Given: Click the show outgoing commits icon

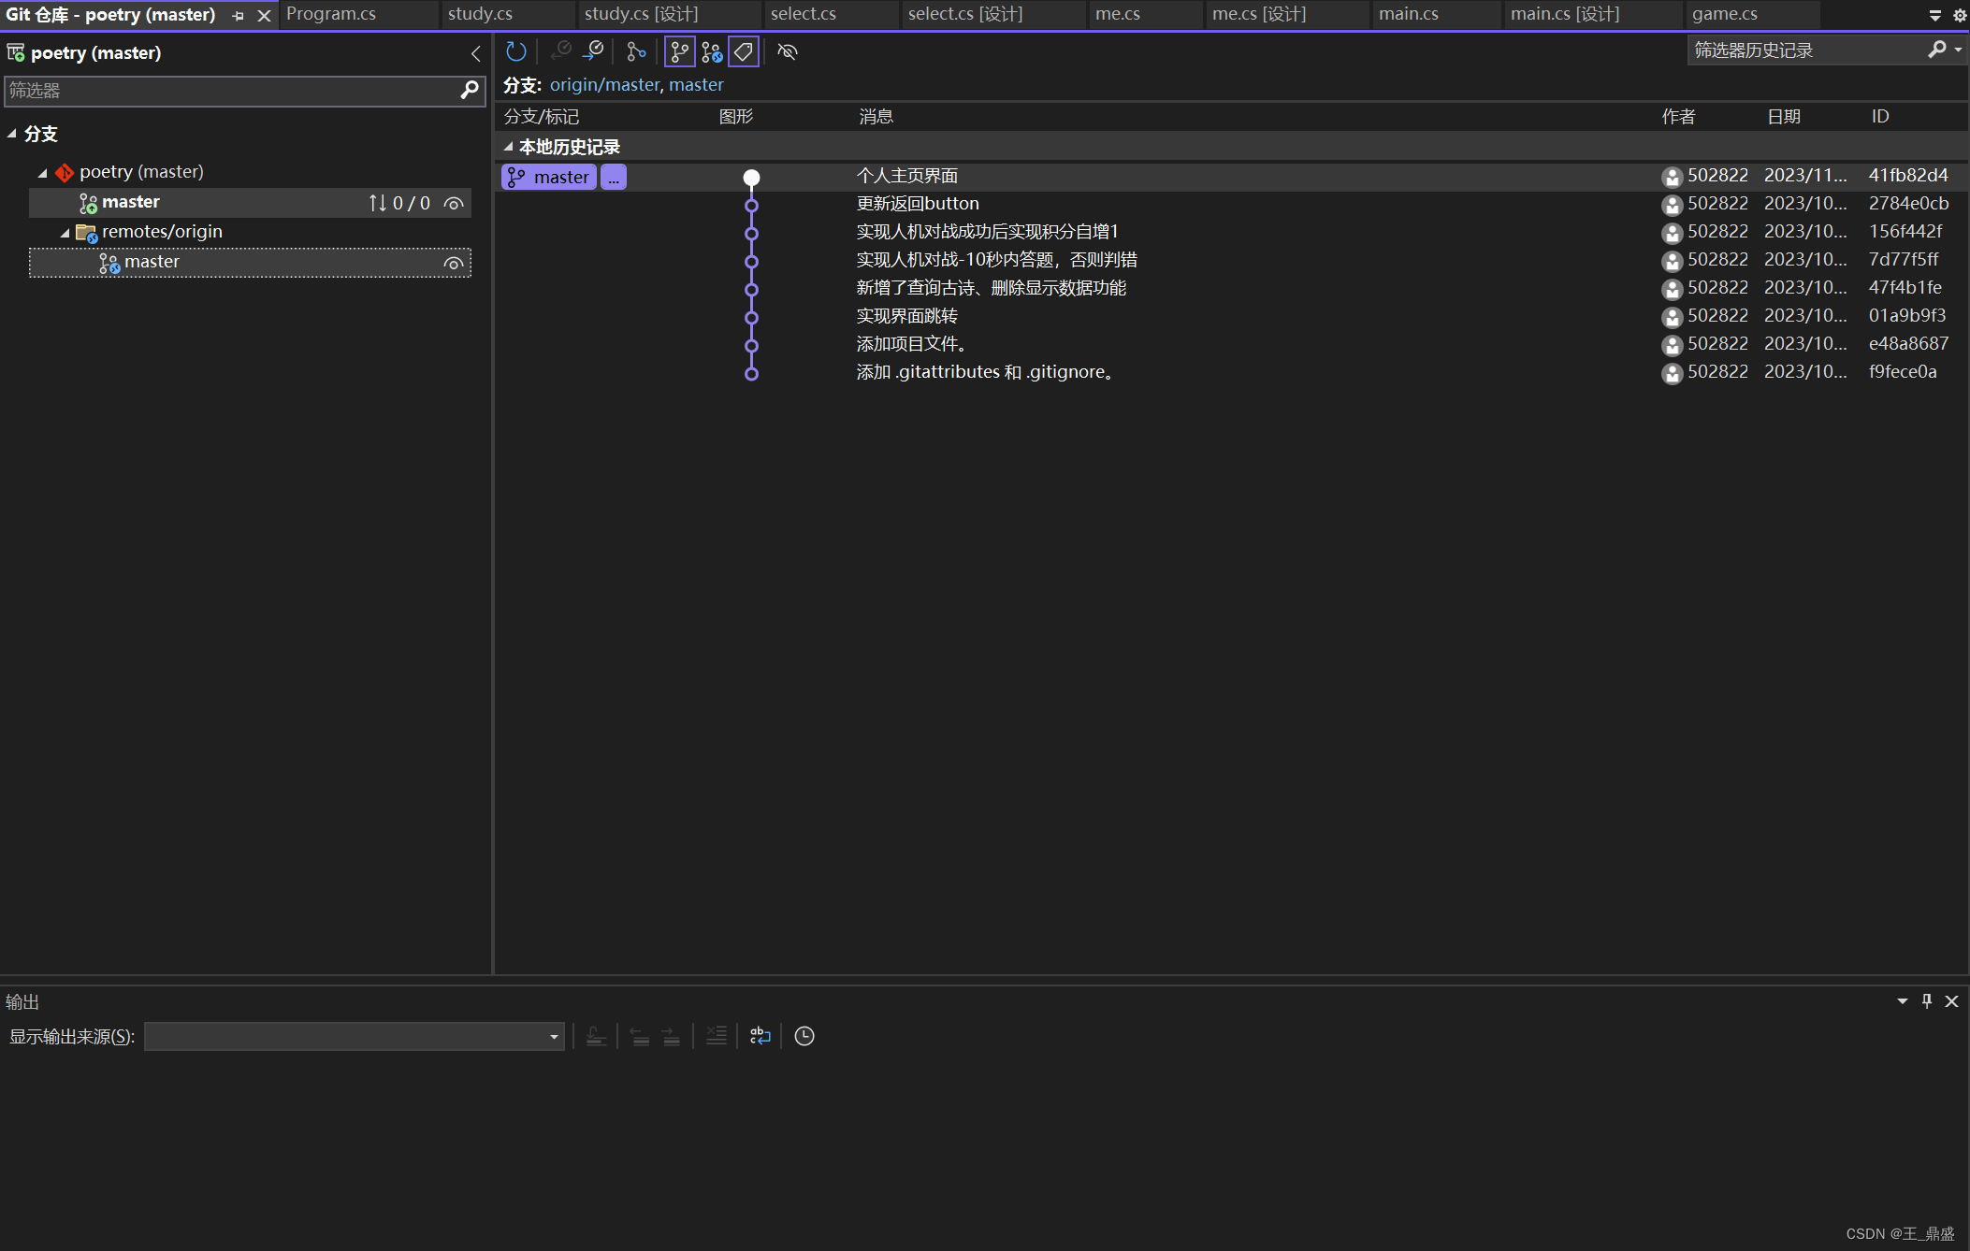Looking at the screenshot, I should coord(593,51).
